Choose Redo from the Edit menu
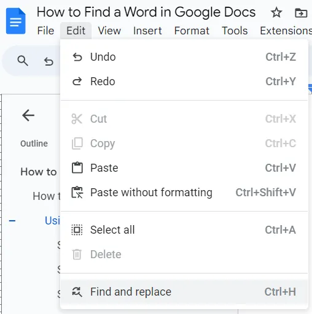Viewport: 312px width, 314px height. pos(184,82)
